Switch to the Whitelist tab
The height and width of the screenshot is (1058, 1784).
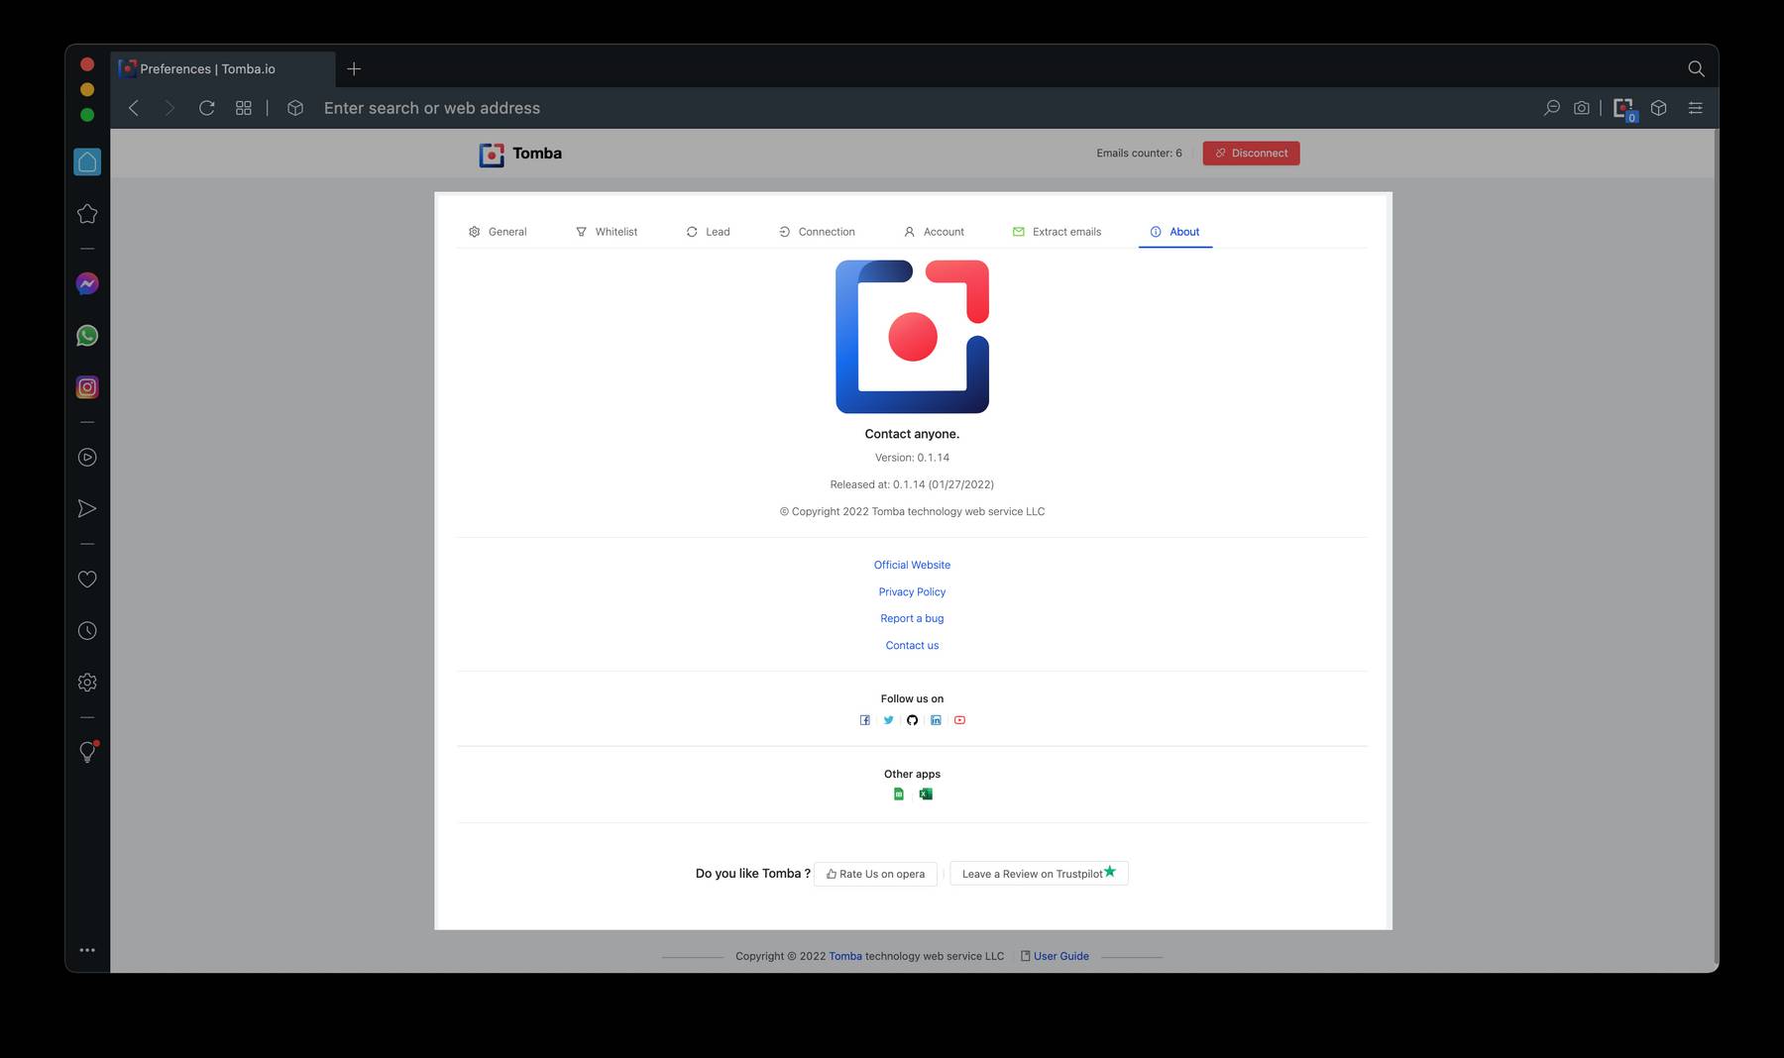(607, 232)
